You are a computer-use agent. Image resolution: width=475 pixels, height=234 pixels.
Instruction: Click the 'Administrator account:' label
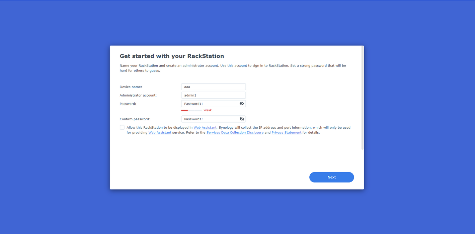point(138,95)
